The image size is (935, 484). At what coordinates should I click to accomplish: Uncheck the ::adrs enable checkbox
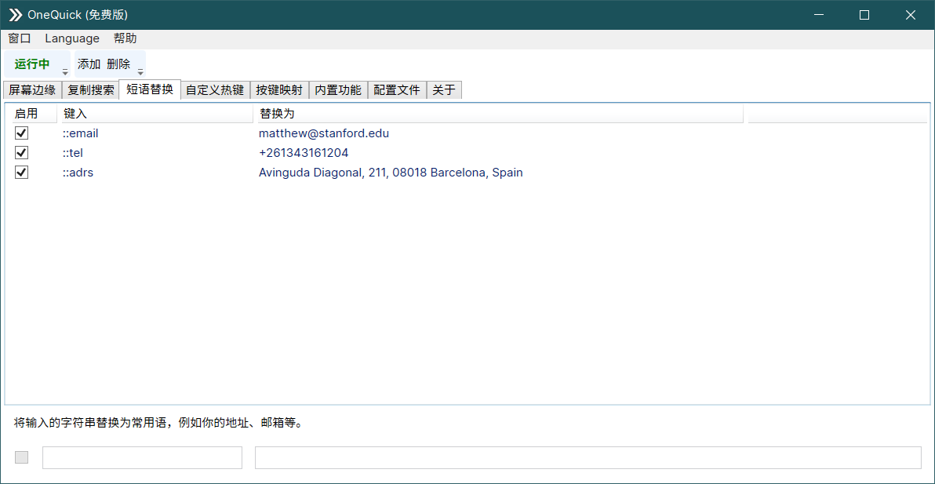[21, 172]
